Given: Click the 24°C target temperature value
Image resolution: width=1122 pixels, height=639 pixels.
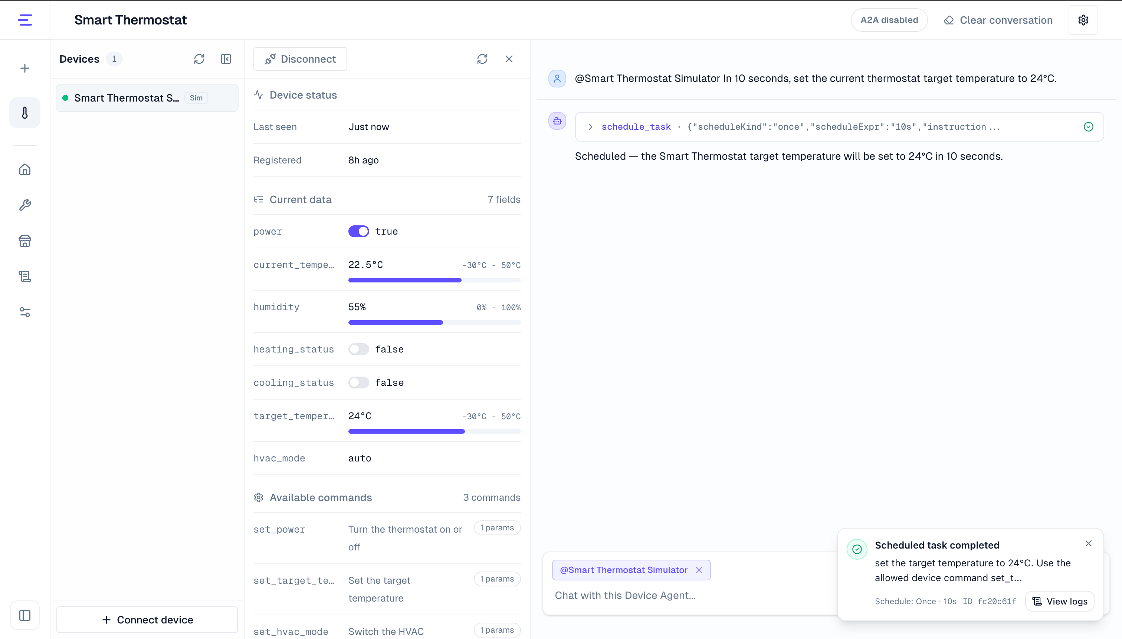Looking at the screenshot, I should pyautogui.click(x=360, y=415).
